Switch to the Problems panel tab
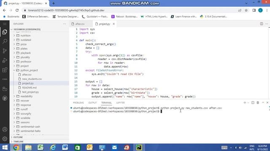The height and width of the screenshot is (151, 270). [x=78, y=103]
